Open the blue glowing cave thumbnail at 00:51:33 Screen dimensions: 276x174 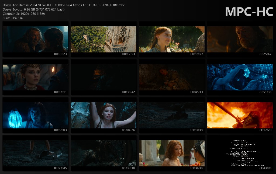[240, 77]
